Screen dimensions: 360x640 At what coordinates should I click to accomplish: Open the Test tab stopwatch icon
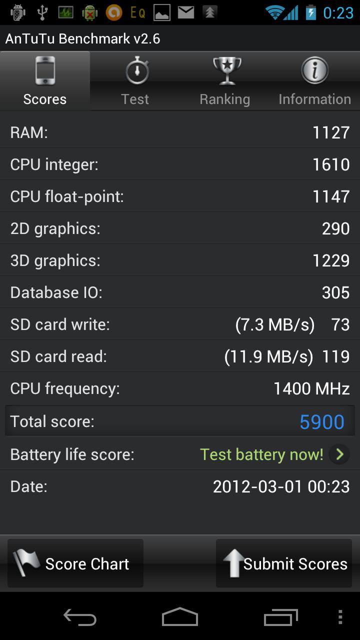[136, 70]
